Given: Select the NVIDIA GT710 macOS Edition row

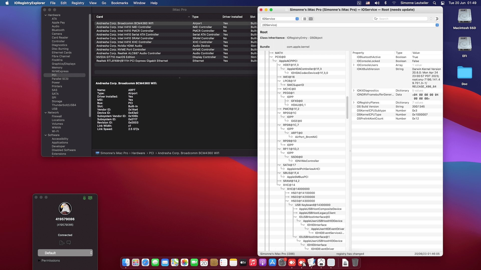Looking at the screenshot, I should 176,57.
